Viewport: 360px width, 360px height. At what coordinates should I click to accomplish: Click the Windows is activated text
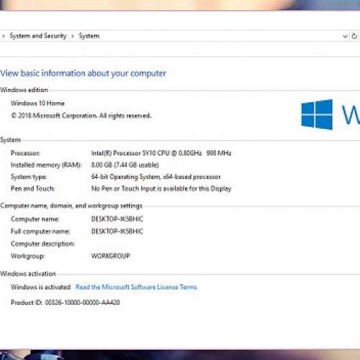pyautogui.click(x=40, y=287)
